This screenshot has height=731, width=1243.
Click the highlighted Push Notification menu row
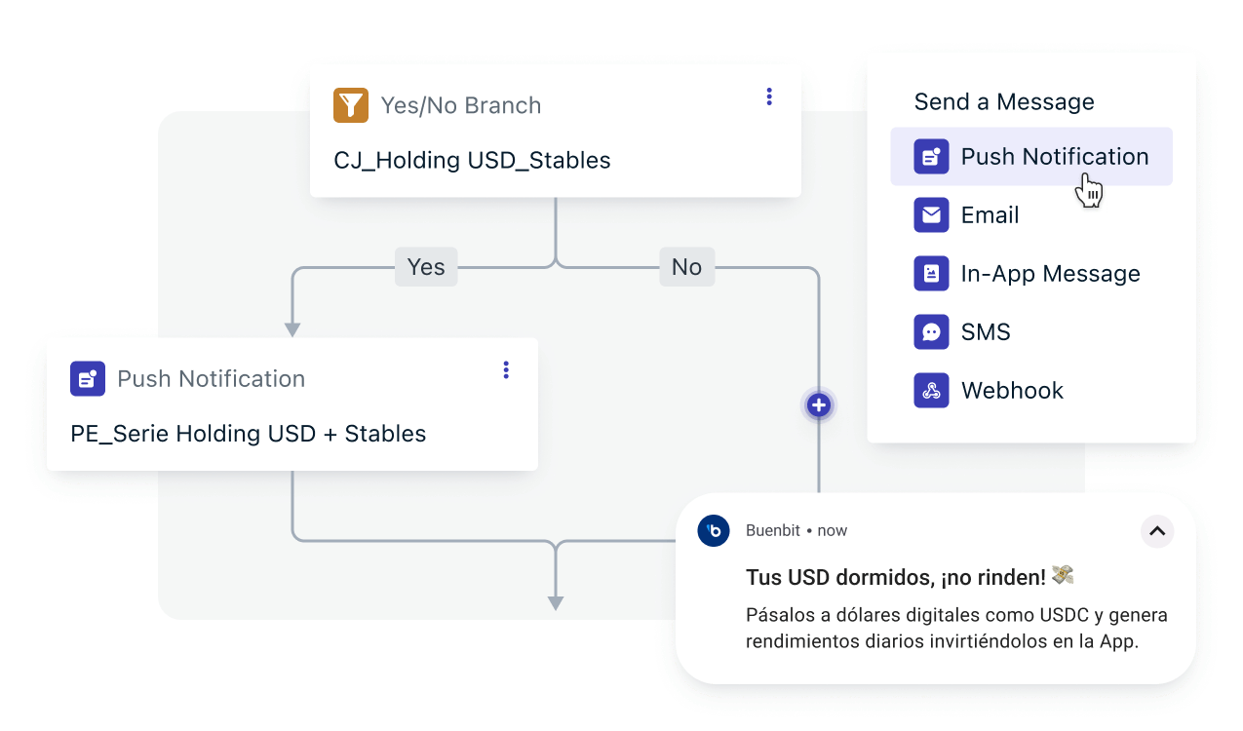click(x=1030, y=156)
